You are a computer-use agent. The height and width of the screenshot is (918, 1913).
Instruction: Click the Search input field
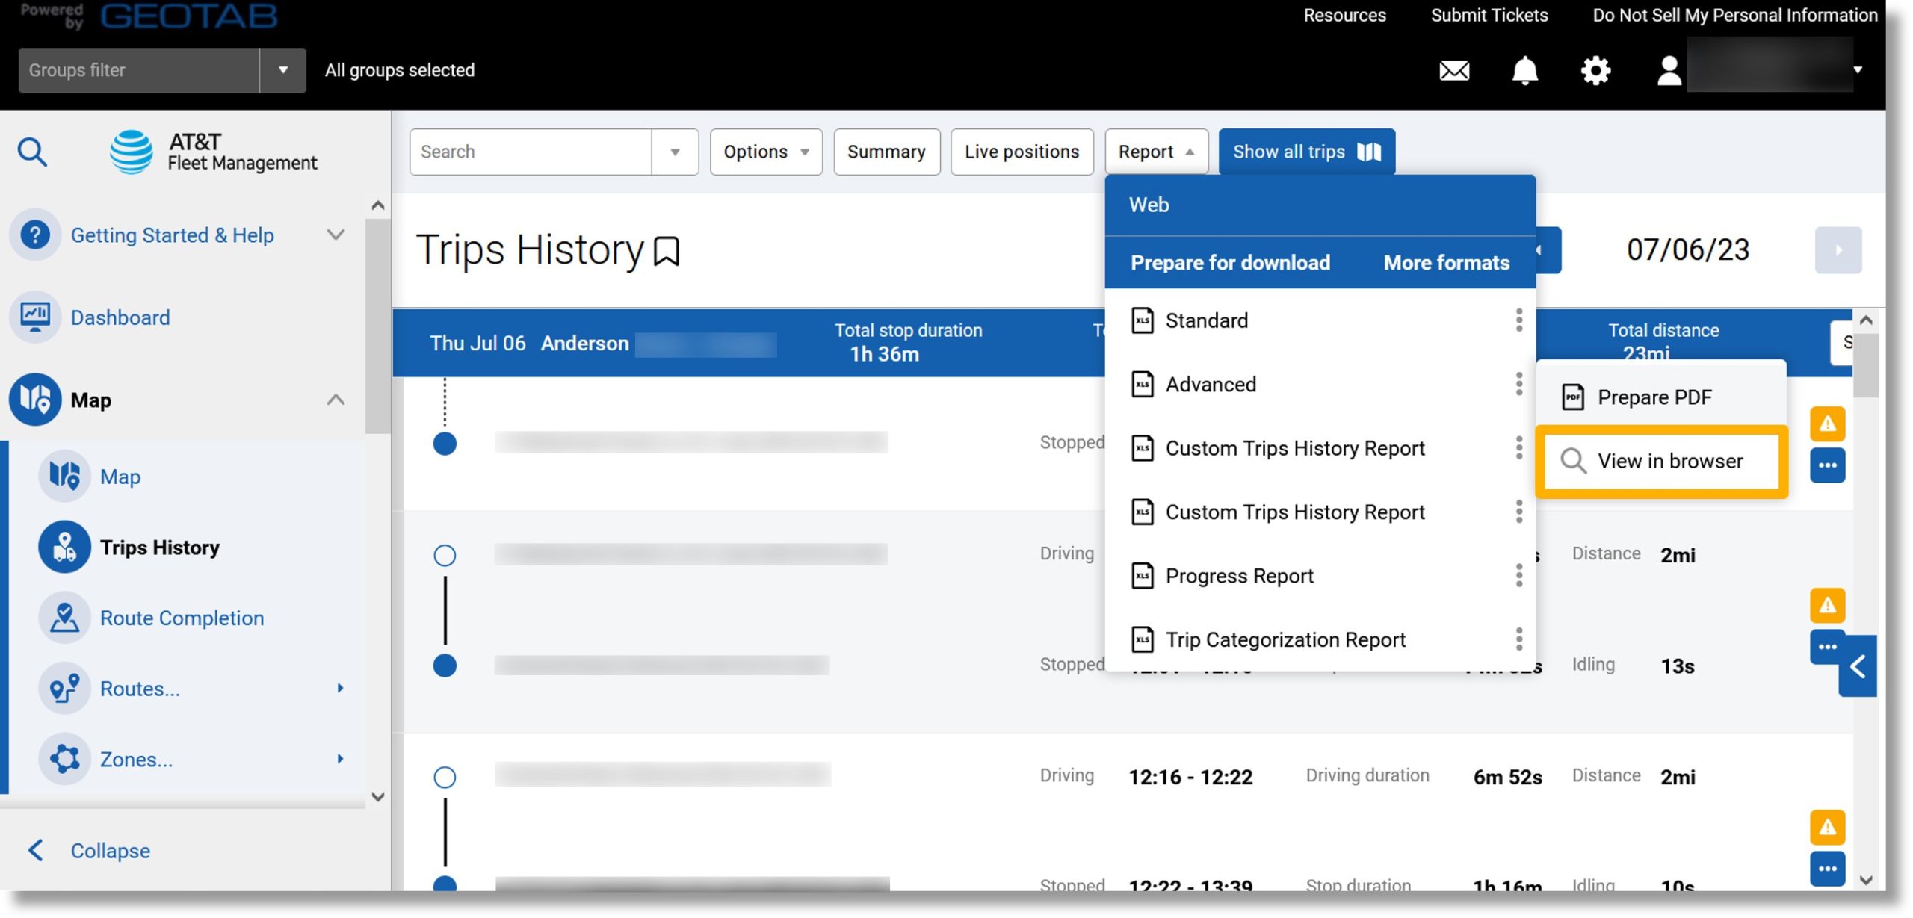pos(531,152)
